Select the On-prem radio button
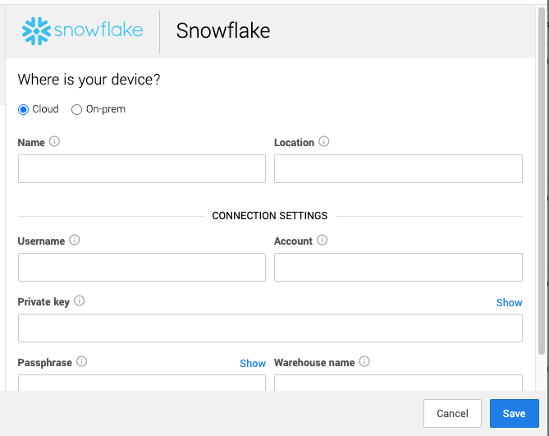Image resolution: width=549 pixels, height=436 pixels. click(x=77, y=109)
